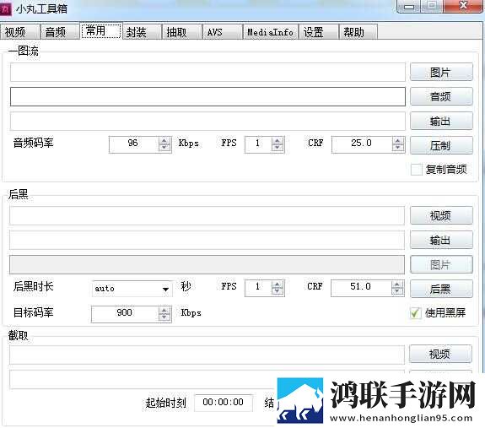Open the 设置 tab
Screen dimensions: 485x428
(x=319, y=31)
